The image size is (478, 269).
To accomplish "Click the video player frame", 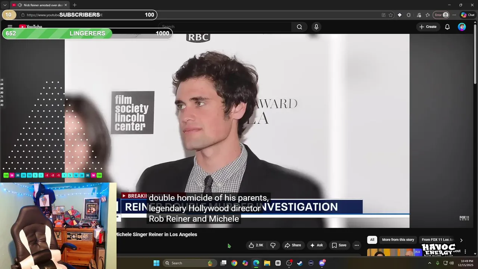I will (x=237, y=131).
